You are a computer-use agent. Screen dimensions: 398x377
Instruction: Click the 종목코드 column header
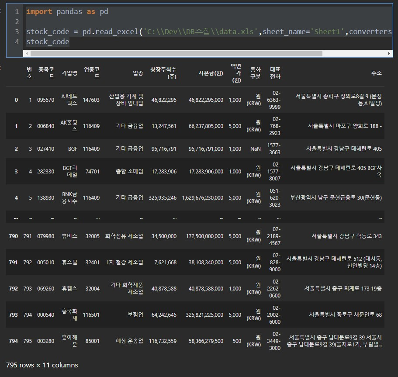[46, 73]
